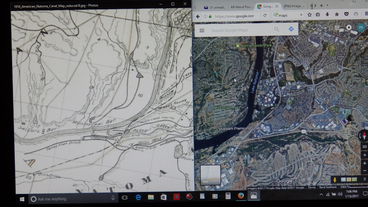Go back in Firefox history

pos(198,16)
